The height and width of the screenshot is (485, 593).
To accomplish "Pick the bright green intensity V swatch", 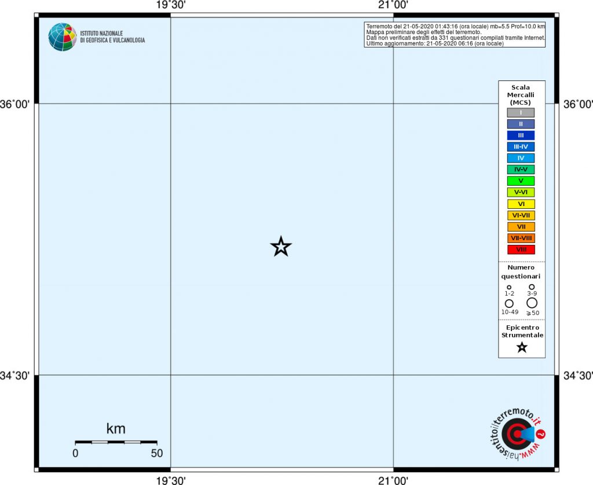I will point(521,181).
